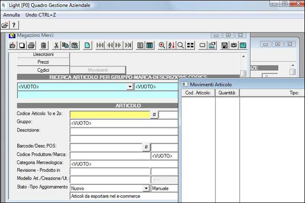The image size is (305, 203).
Task: Click the magnifying glass search icon
Action: (180, 45)
